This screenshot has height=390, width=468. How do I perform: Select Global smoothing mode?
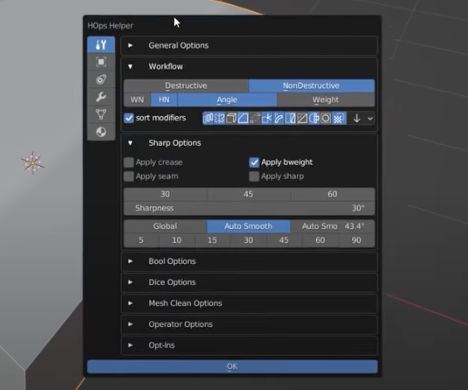coord(165,226)
